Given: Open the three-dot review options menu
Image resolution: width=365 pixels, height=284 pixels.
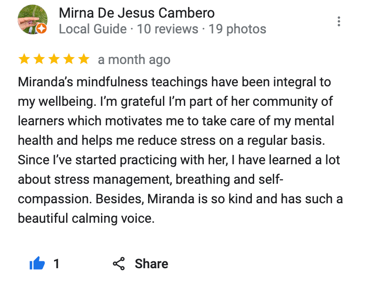Looking at the screenshot, I should (x=339, y=21).
